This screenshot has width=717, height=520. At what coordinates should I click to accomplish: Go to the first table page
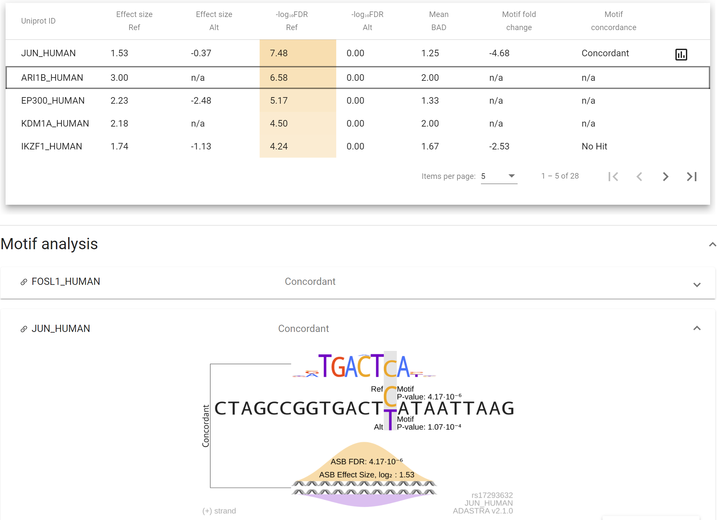pyautogui.click(x=613, y=177)
